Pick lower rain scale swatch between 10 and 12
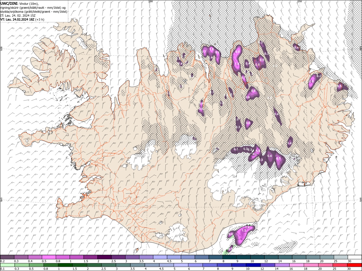The width and height of the screenshot is (362, 271). click(x=253, y=265)
